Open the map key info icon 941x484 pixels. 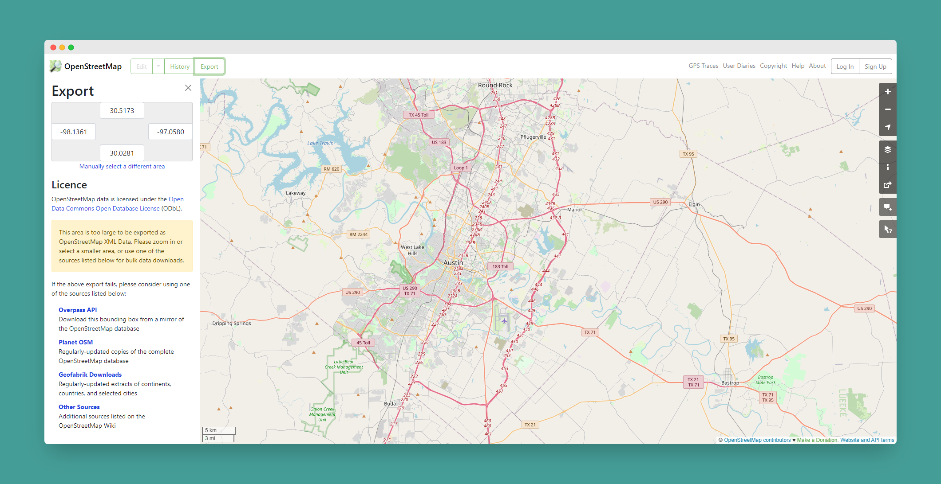[887, 167]
